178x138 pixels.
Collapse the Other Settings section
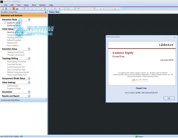(x=29, y=82)
